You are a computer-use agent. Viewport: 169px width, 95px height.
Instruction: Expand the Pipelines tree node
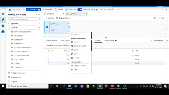coord(9,23)
